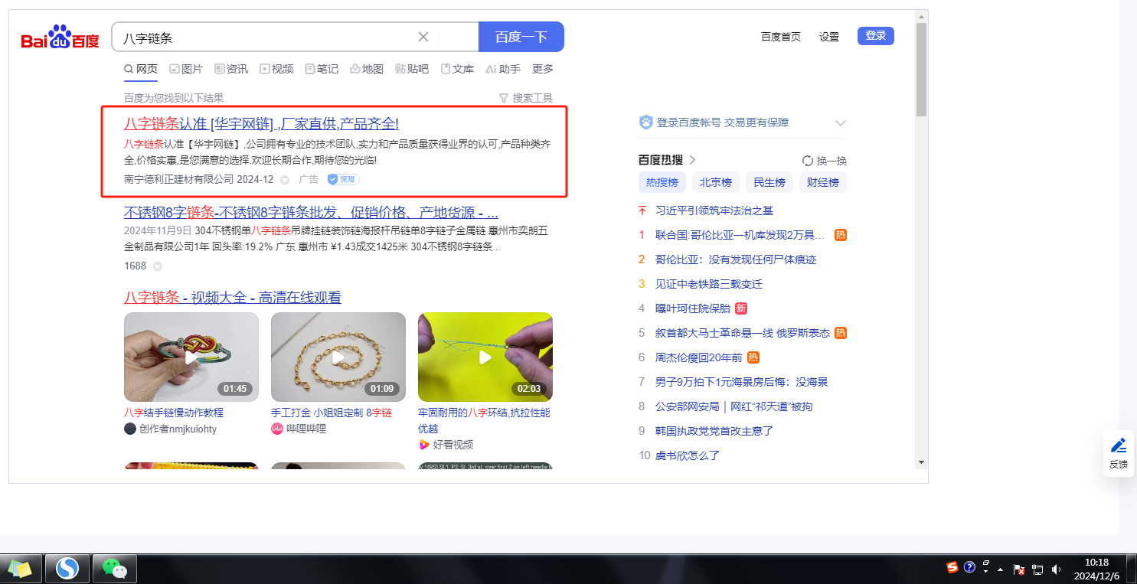Viewport: 1137px width, 584px height.
Task: Play the 手工打金 gold chain video thumbnail
Action: (338, 357)
